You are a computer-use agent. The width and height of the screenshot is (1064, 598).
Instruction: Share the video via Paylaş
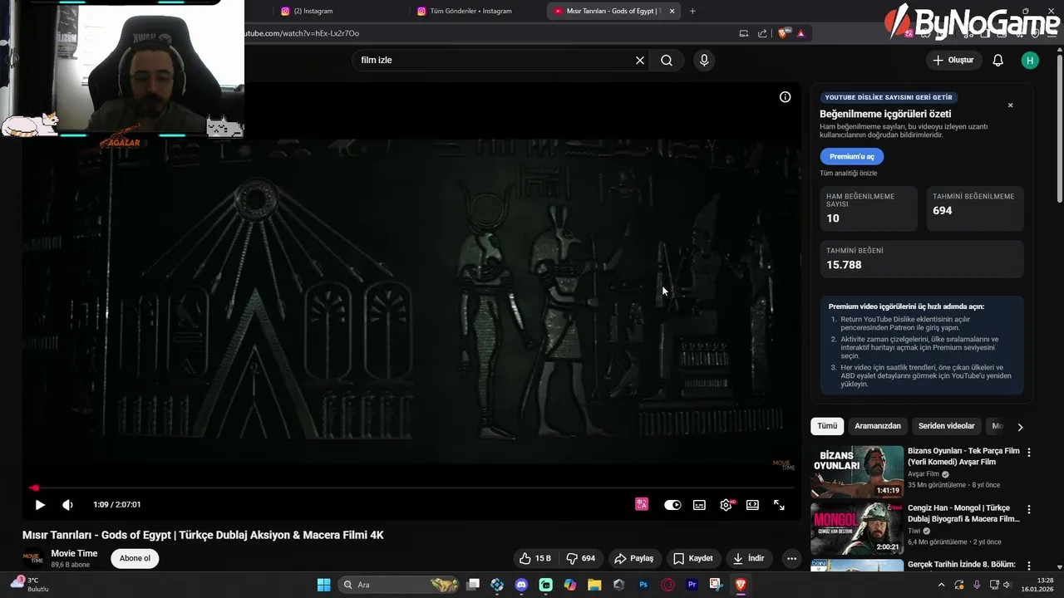pos(633,558)
